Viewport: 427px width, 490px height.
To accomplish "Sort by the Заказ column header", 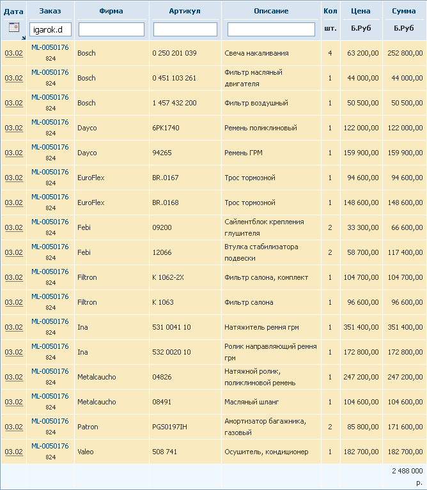I will [x=50, y=11].
